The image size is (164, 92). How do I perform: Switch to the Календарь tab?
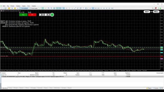(33, 88)
